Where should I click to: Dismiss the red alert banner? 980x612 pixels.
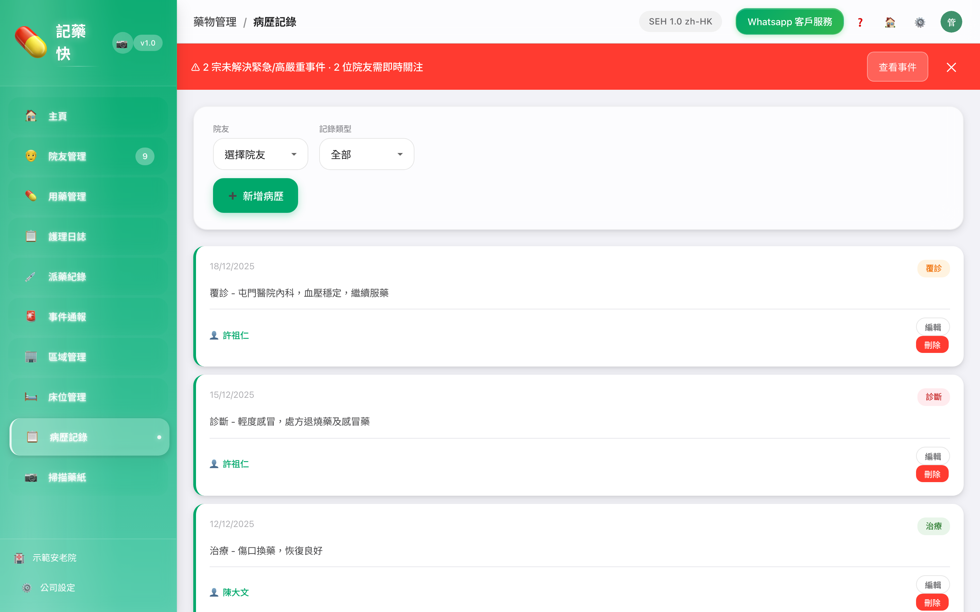point(951,67)
